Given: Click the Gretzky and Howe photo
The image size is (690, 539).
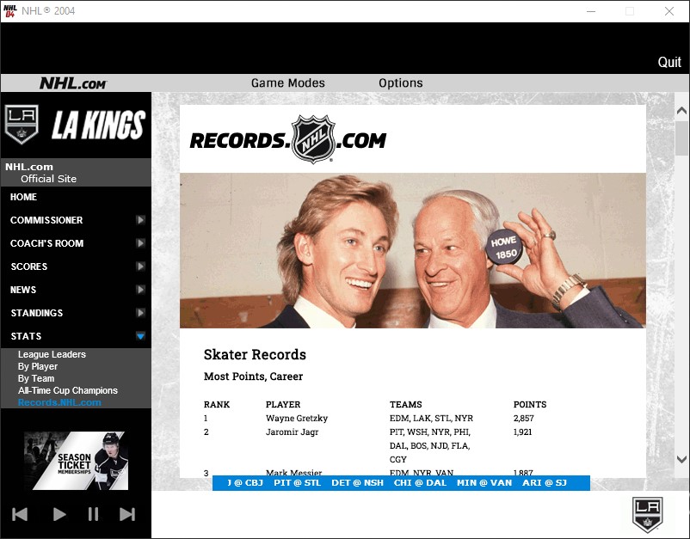Looking at the screenshot, I should tap(413, 251).
